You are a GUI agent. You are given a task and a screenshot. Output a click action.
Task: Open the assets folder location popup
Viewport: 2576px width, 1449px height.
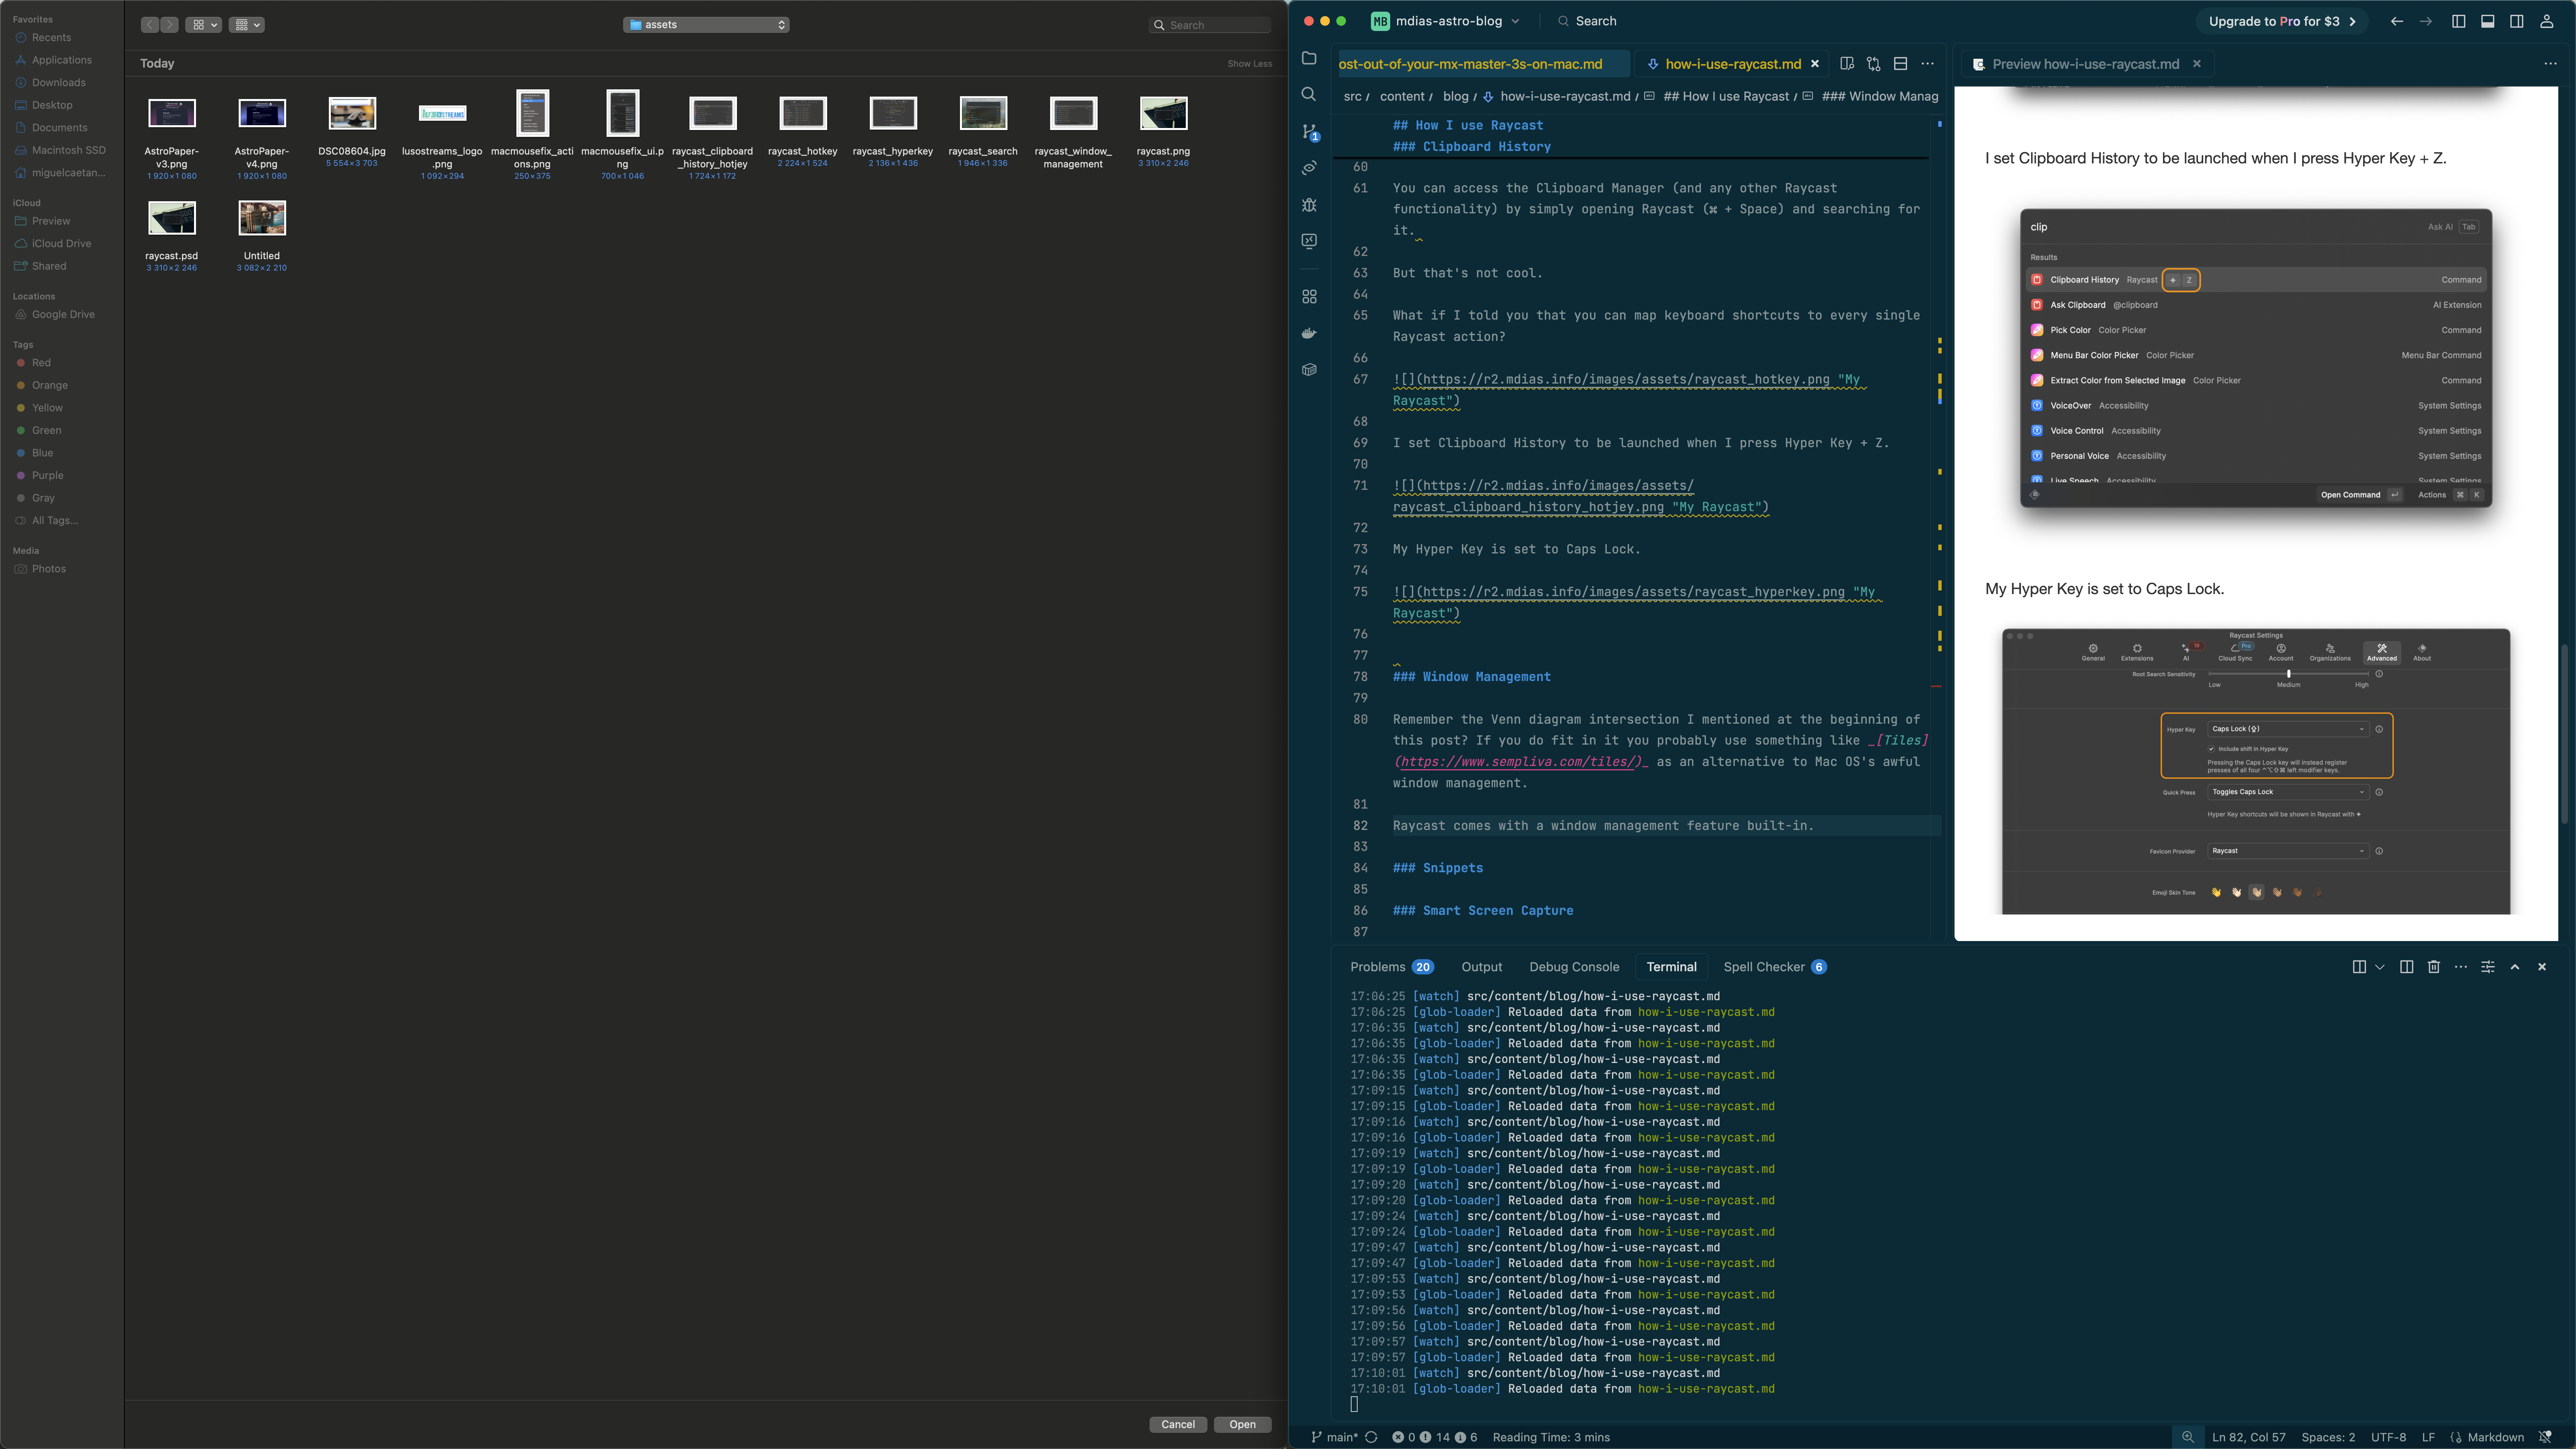pos(706,25)
